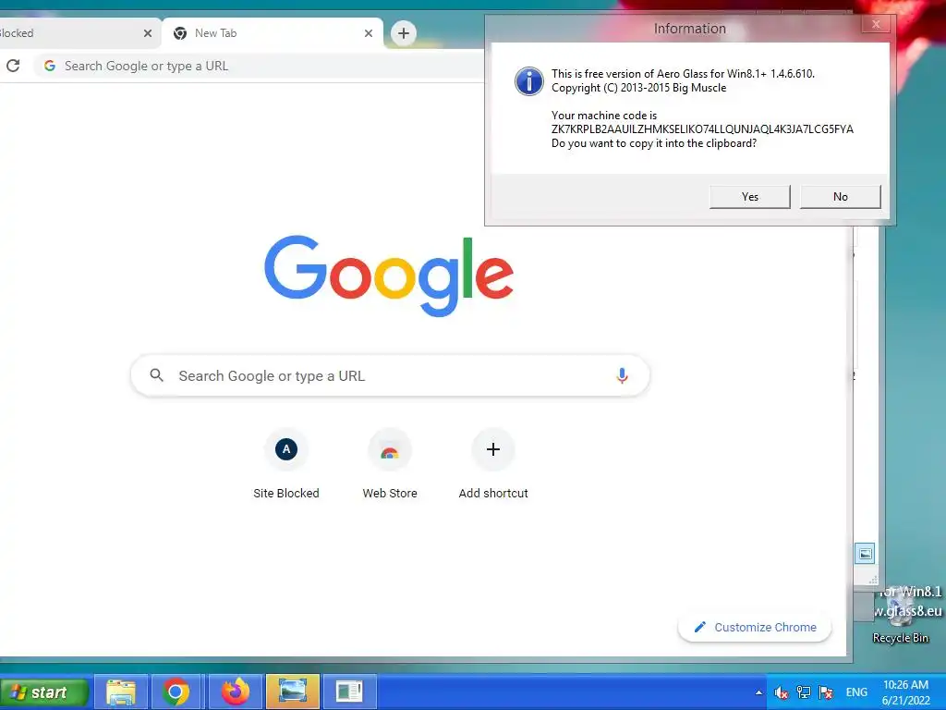Click No in the Information dialog
The height and width of the screenshot is (710, 946).
pos(841,197)
